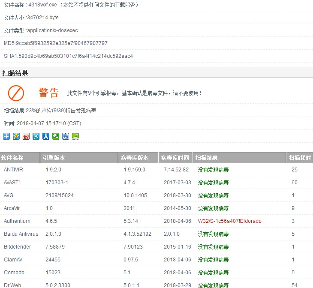Screen dimensions: 313x288
Task: Click the 扫描结果 column header
Action: tap(239, 158)
